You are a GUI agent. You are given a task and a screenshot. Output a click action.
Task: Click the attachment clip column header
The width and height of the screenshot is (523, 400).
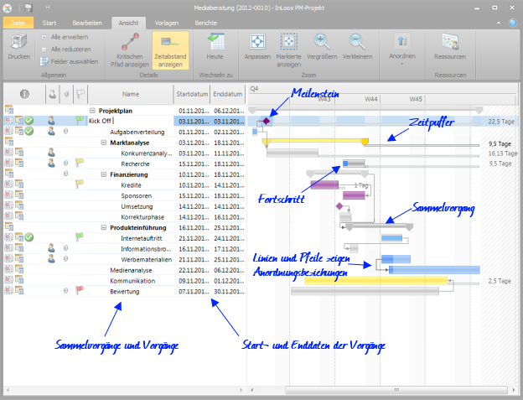point(66,95)
